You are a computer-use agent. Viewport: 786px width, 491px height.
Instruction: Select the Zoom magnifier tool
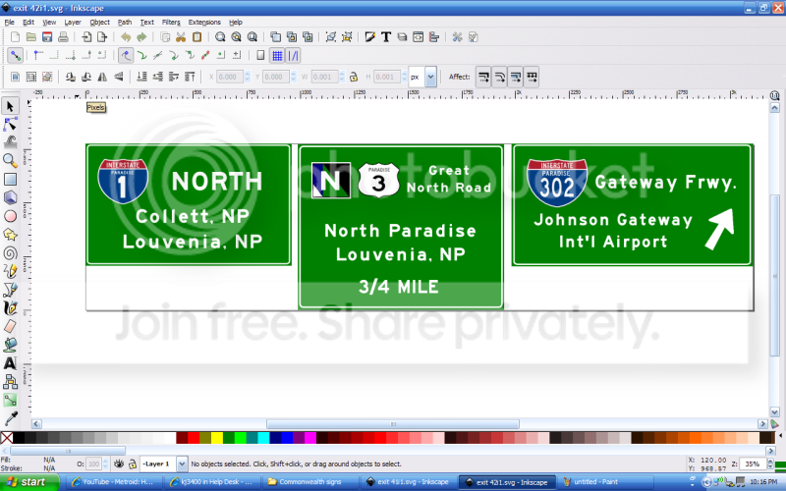click(x=10, y=160)
